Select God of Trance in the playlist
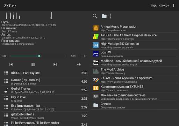 click(45, 90)
